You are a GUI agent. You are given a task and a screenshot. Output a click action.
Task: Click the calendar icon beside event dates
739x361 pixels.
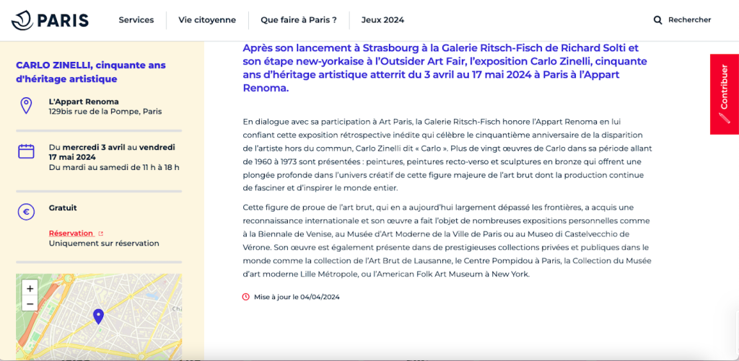click(x=26, y=151)
